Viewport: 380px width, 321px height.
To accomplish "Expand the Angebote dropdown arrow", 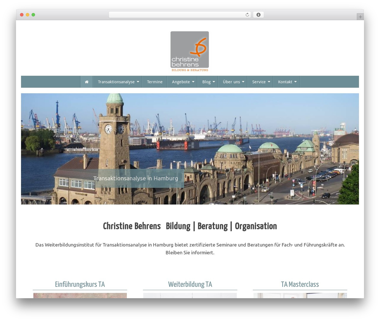I will point(193,82).
